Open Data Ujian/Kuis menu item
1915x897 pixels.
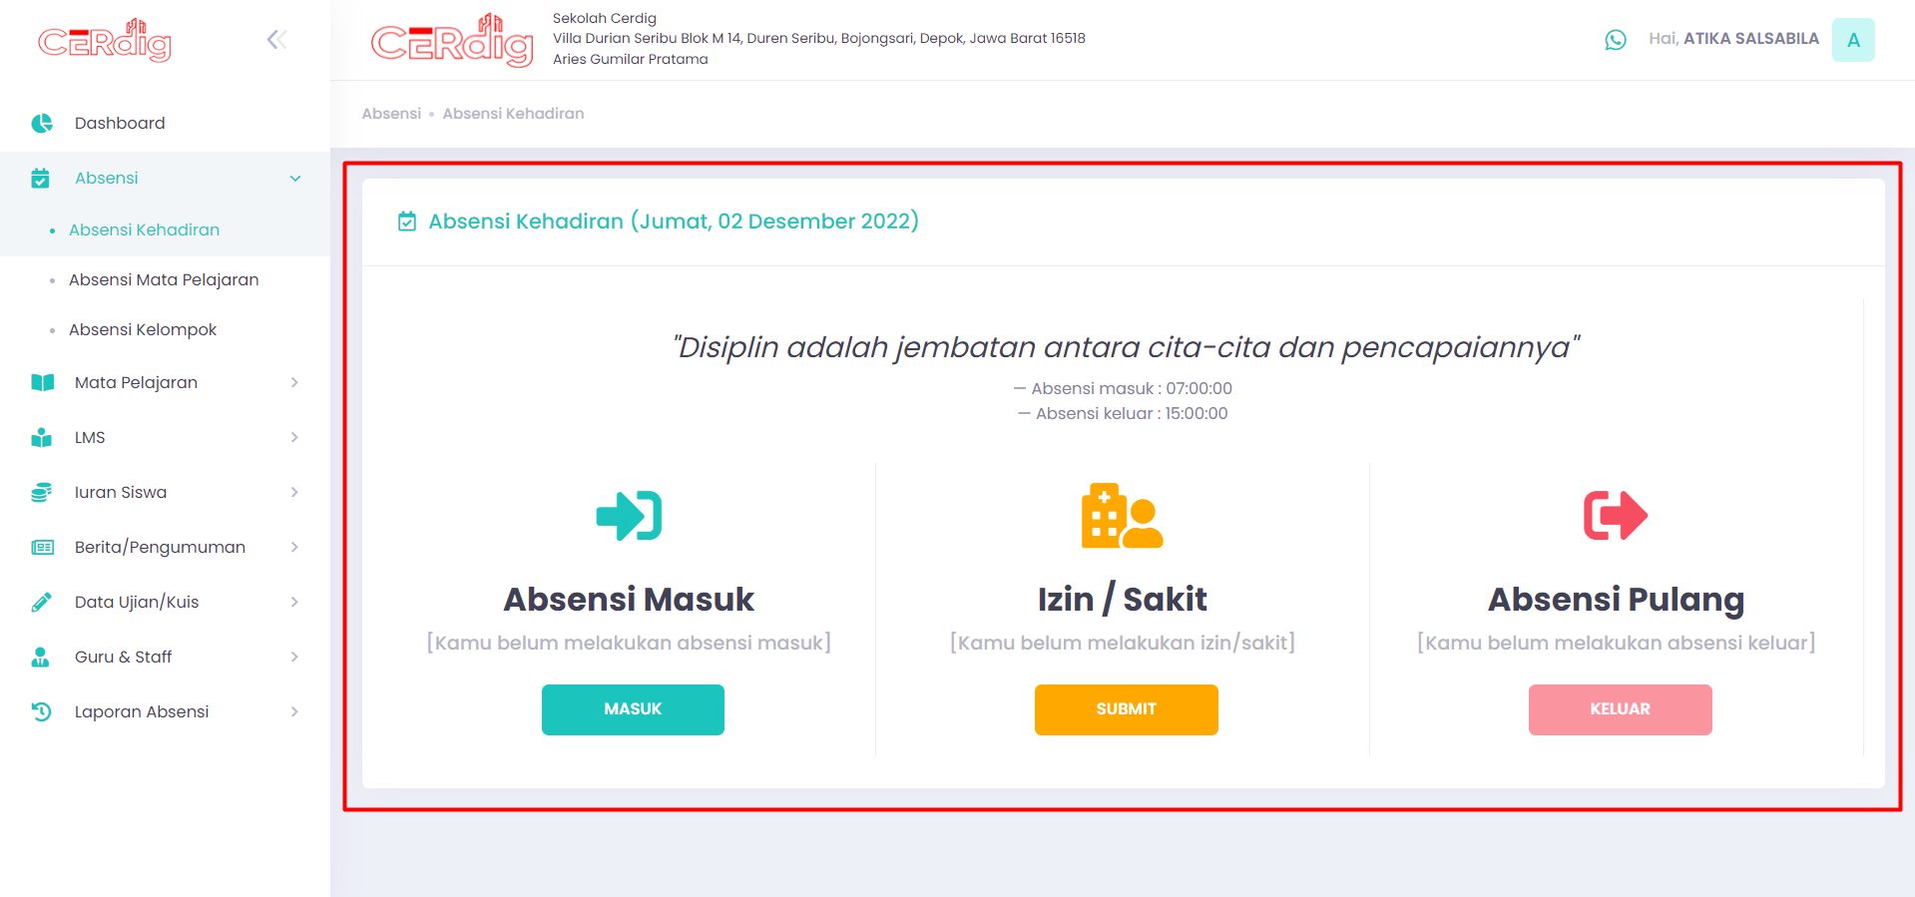point(137,602)
